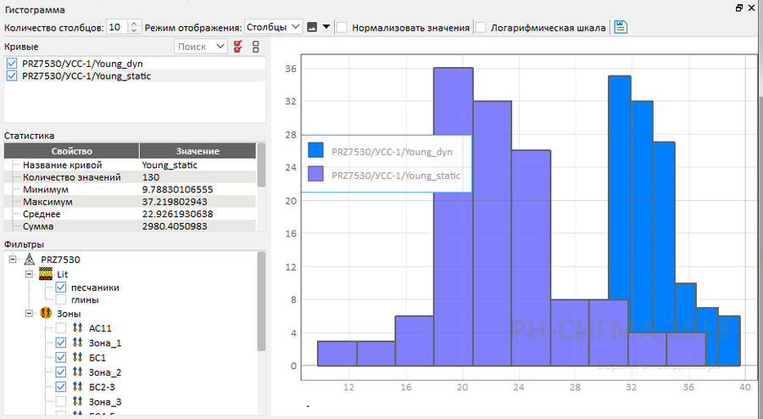
Task: Click the Young_static legend color swatch
Action: coord(316,176)
